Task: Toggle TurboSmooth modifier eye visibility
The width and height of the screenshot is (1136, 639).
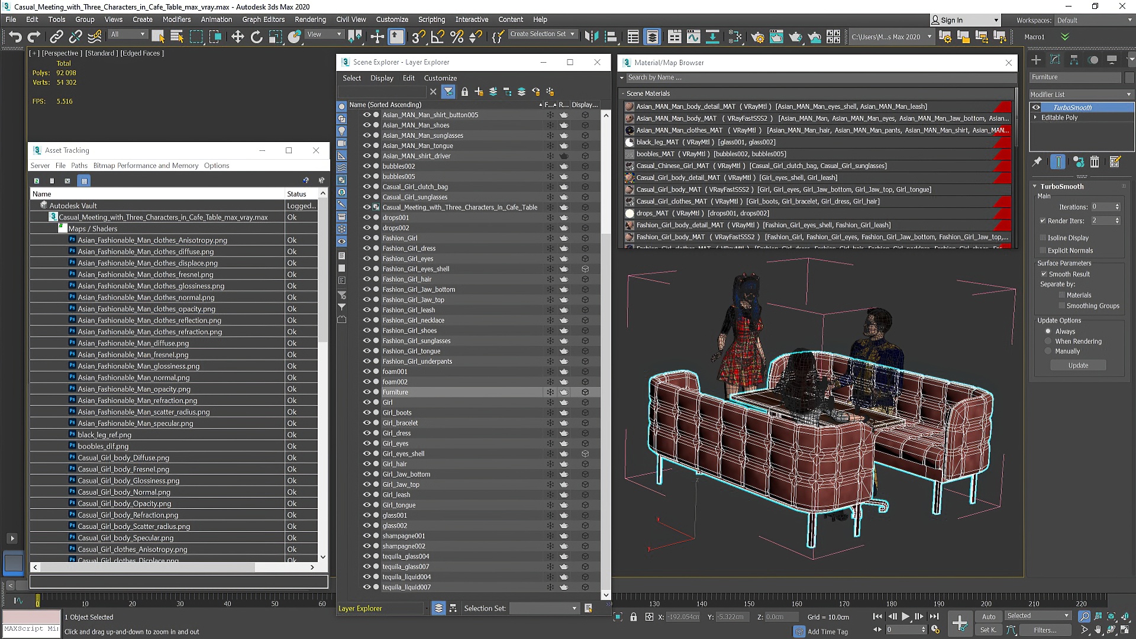Action: coord(1036,107)
